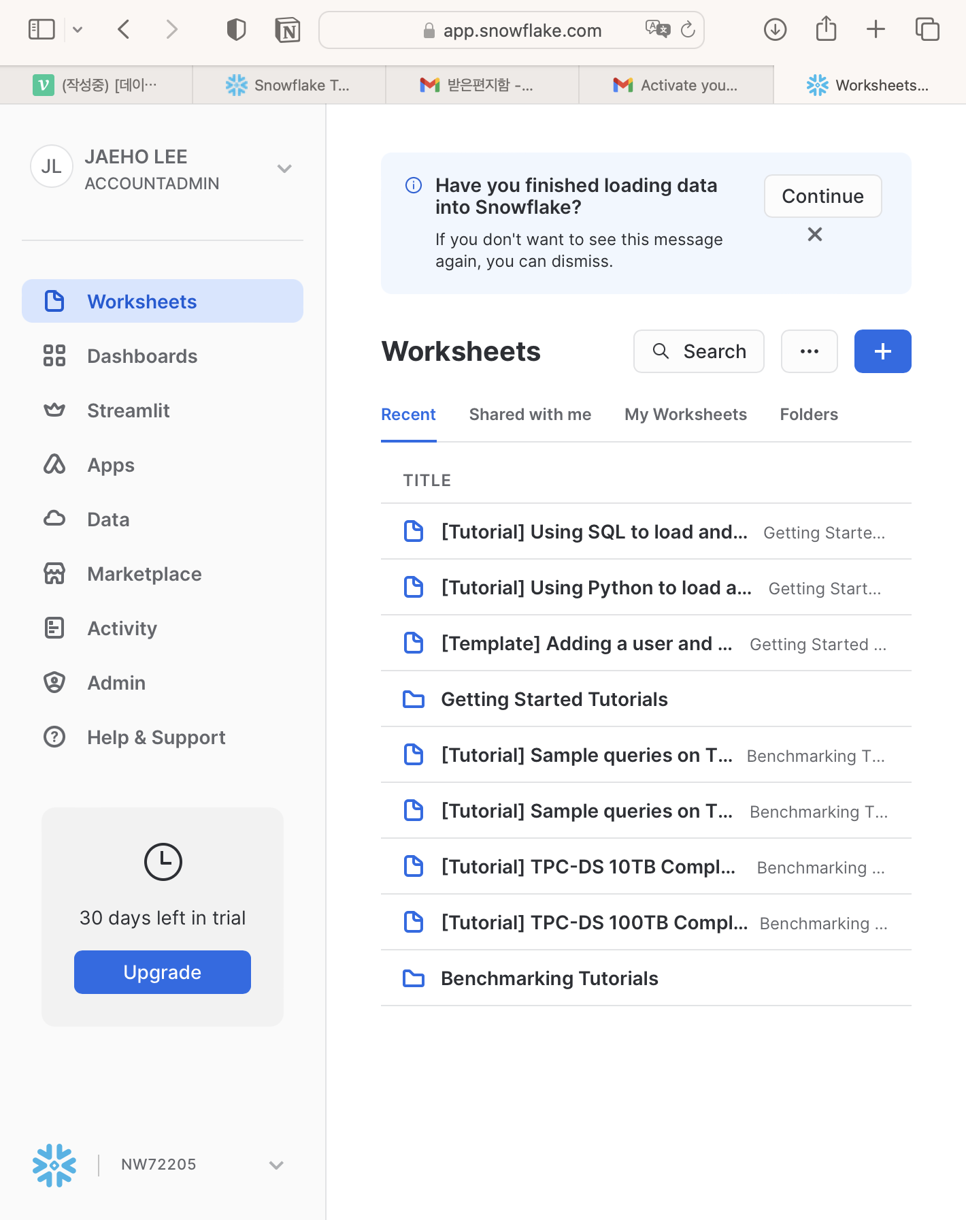
Task: Dismiss the loading data banner with X
Action: coord(815,234)
